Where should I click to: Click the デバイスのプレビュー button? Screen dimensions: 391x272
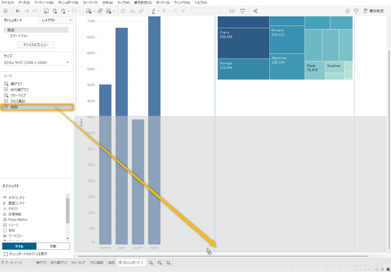tap(36, 45)
